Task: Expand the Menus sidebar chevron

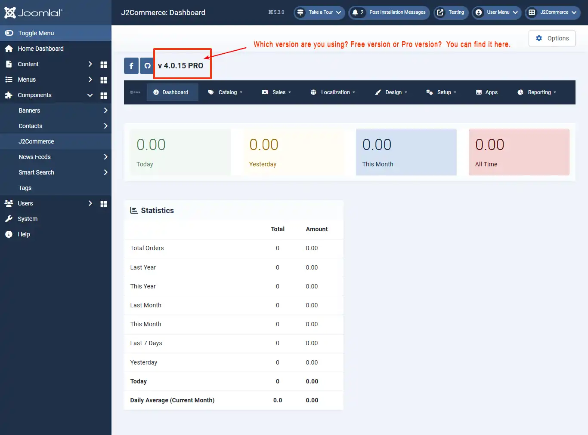Action: 90,80
